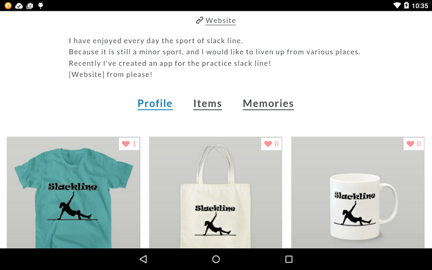Tap the Wi-Fi signal status icon
This screenshot has width=432, height=270.
tap(397, 5)
